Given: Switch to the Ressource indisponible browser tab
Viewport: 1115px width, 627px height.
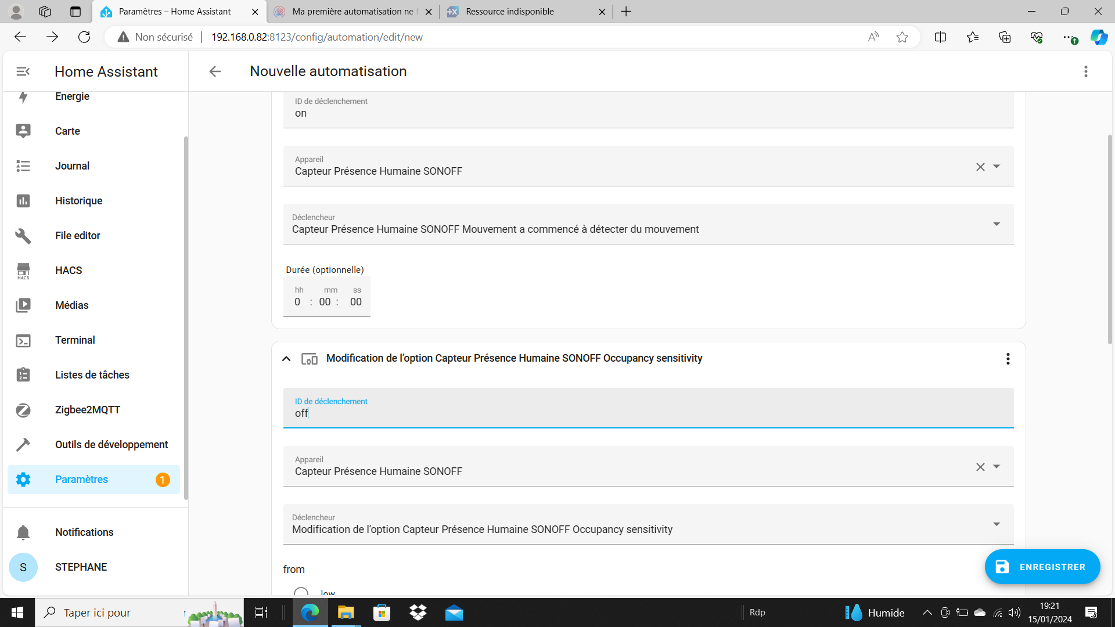Looking at the screenshot, I should tap(510, 12).
